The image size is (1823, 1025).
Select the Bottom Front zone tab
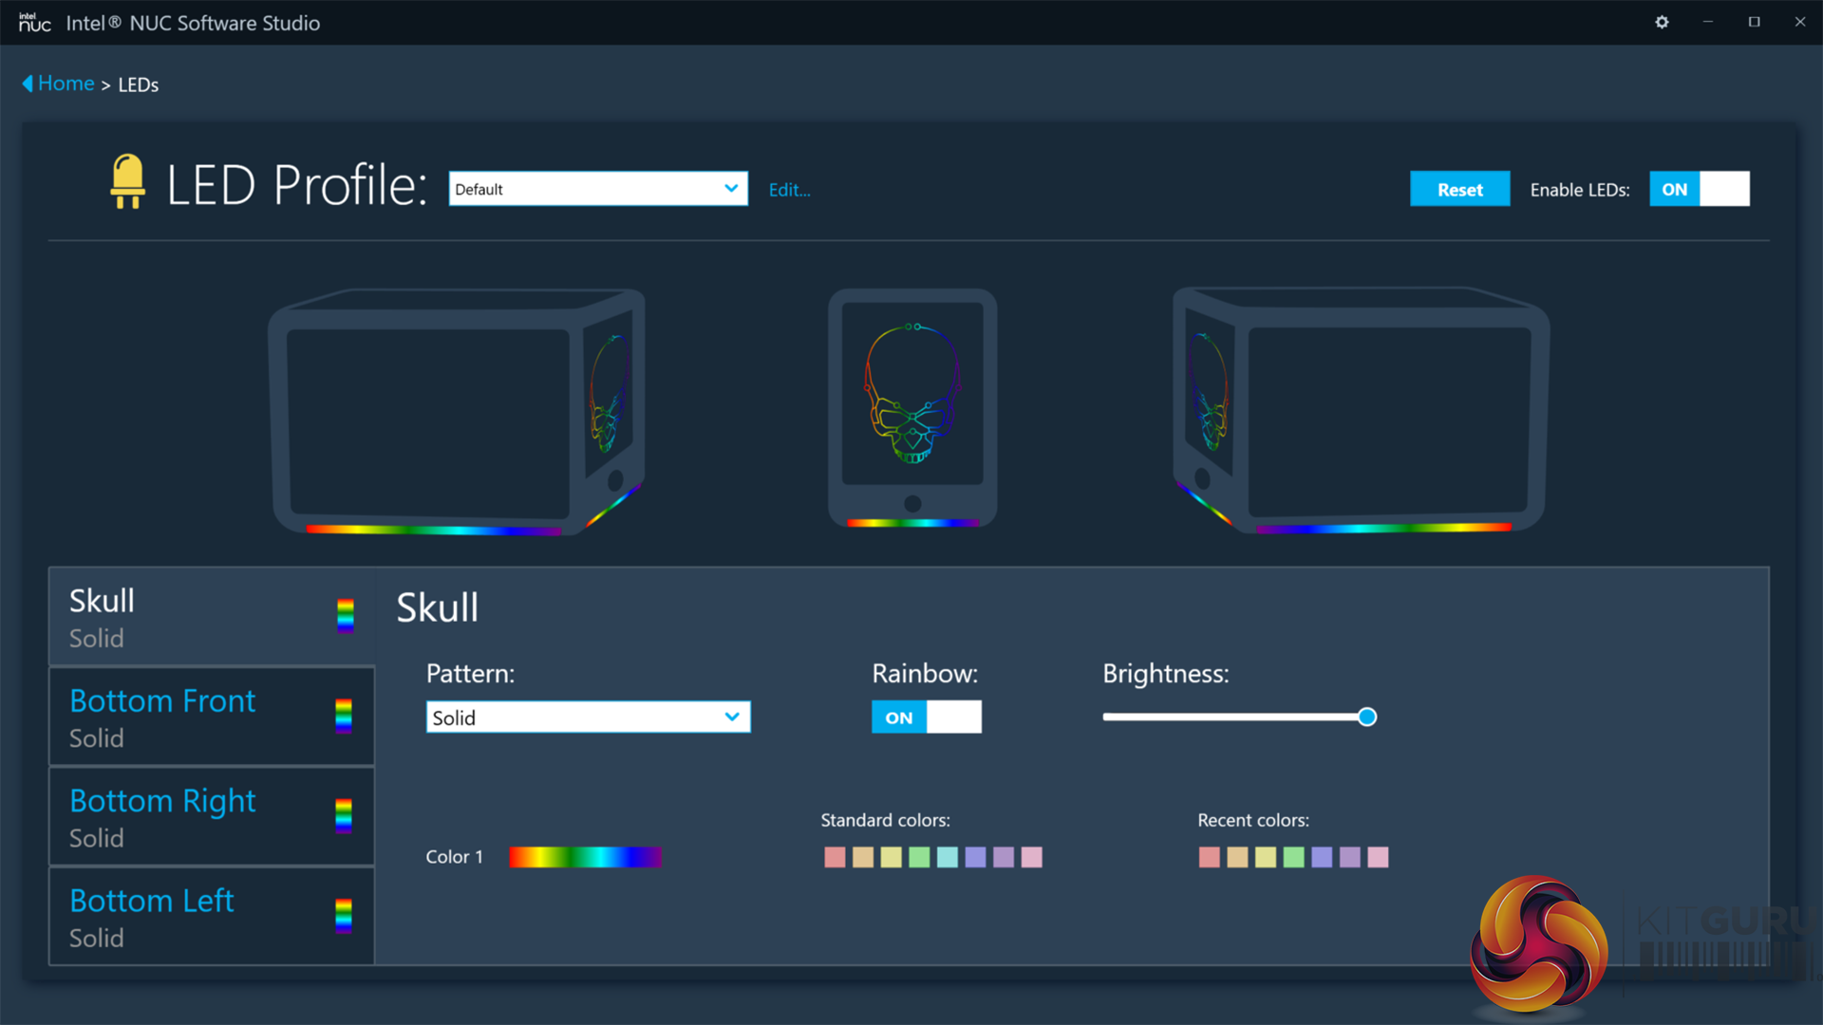point(190,717)
